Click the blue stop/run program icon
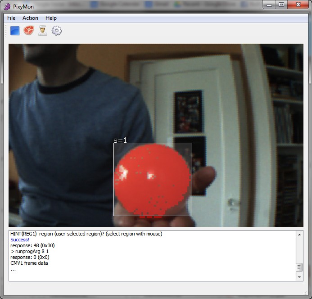Screen dimensions: 312x299 point(15,31)
